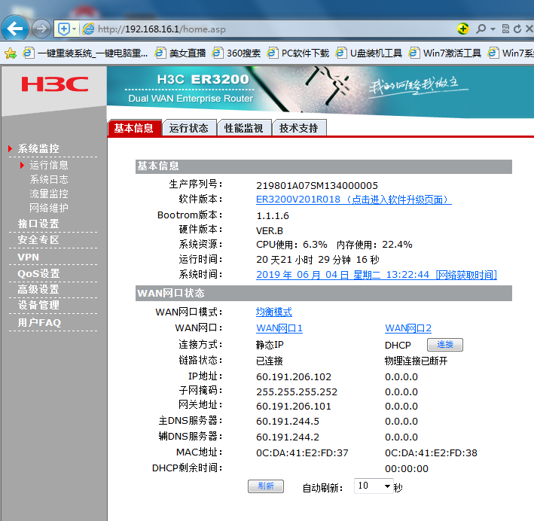The image size is (534, 521).
Task: Click the DHCP remaining time 00:00:00
Action: point(407,469)
